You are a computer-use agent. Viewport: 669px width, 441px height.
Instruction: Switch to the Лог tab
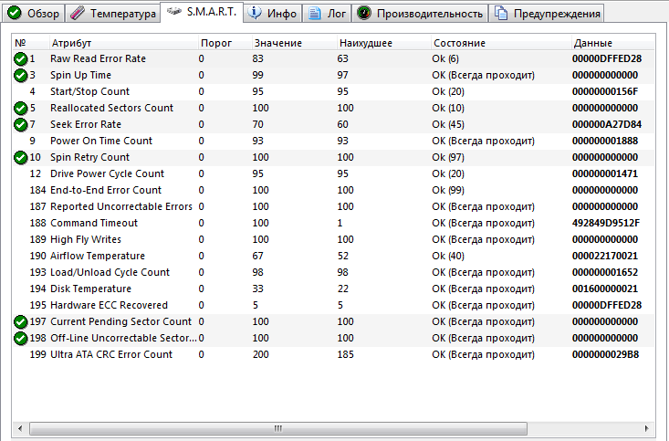pyautogui.click(x=327, y=13)
